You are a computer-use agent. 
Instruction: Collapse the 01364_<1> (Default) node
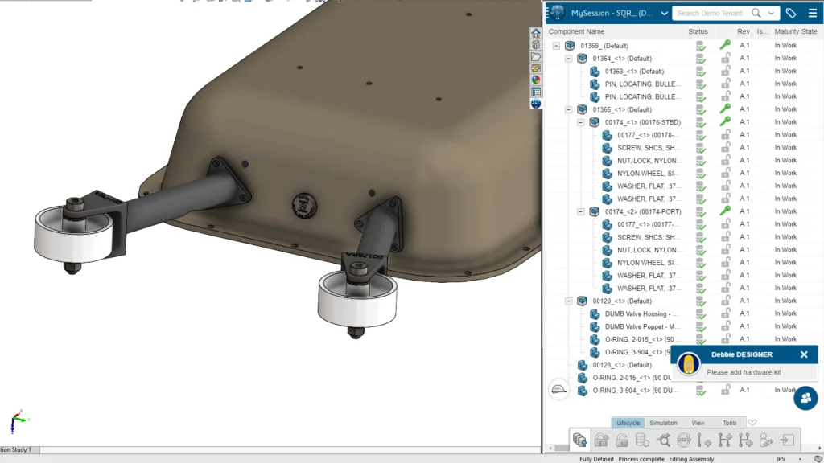coord(569,59)
